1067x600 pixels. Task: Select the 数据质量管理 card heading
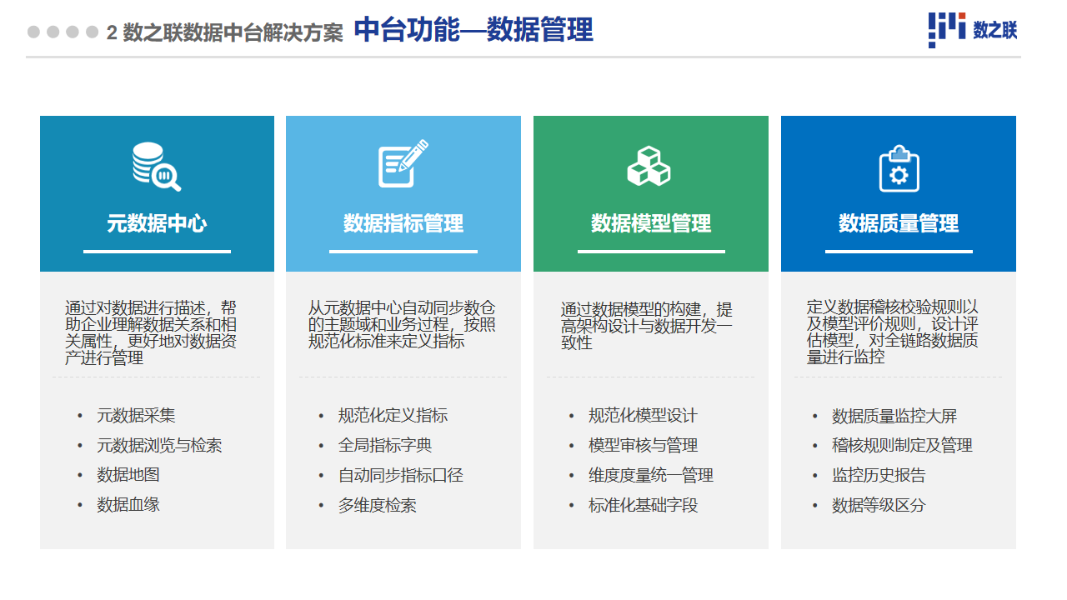899,223
